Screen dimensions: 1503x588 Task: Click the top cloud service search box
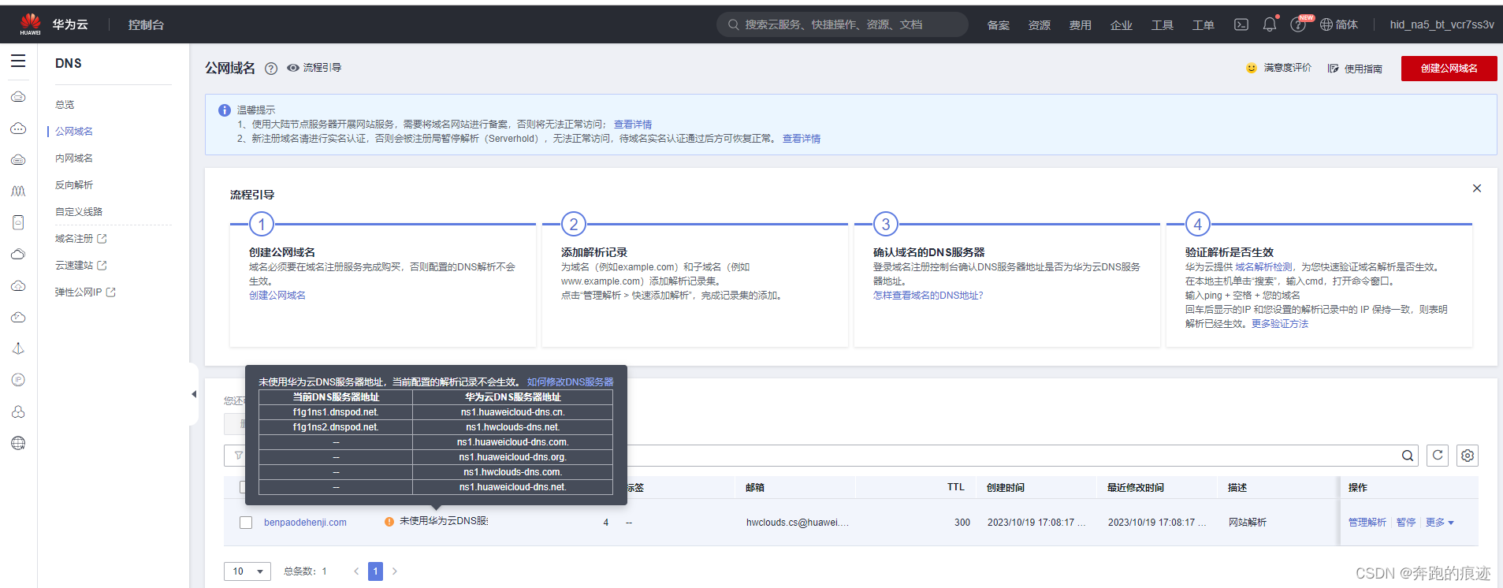point(842,24)
